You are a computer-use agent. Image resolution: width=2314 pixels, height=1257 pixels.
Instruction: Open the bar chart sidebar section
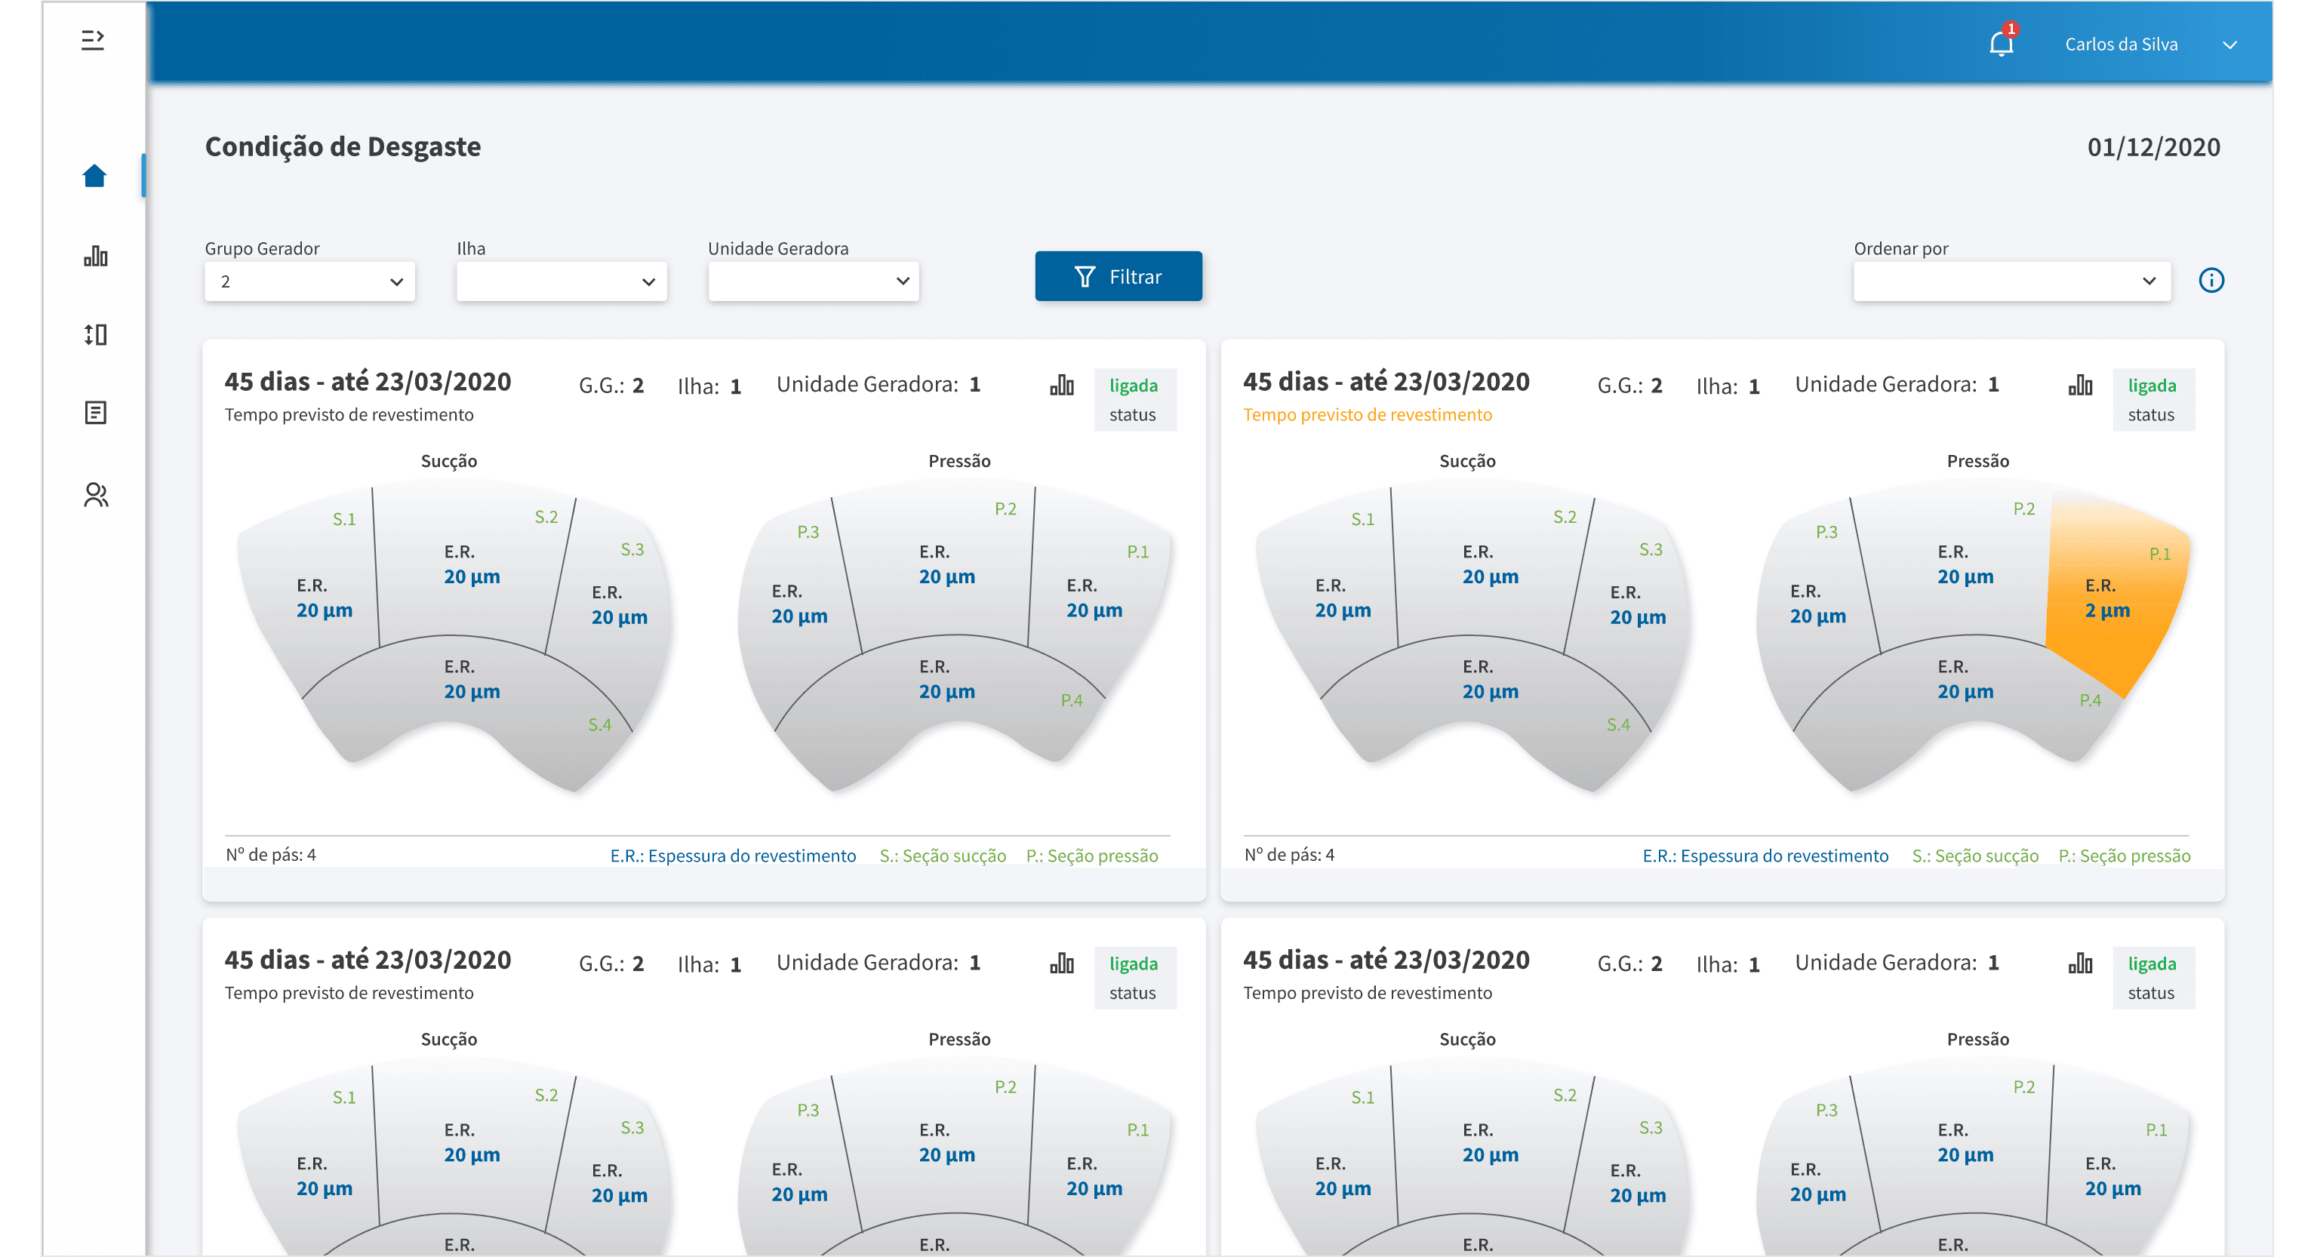[95, 257]
